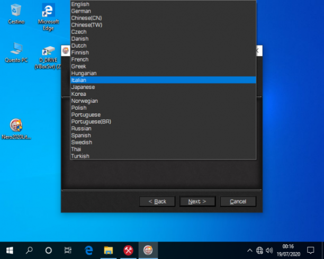This screenshot has height=259, width=324.
Task: Select Spanish language option
Action: (x=163, y=136)
